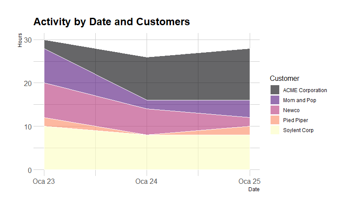Click the Oca 23 x-axis label

pos(44,181)
